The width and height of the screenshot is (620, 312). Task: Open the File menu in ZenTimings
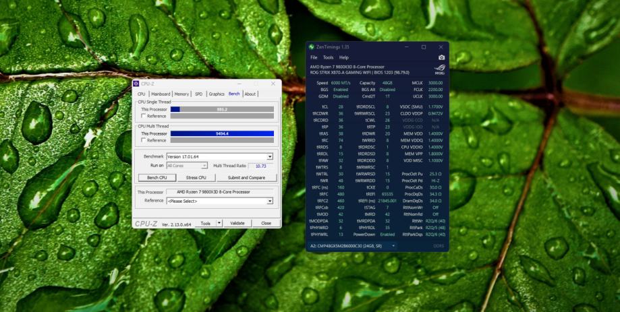coord(314,58)
